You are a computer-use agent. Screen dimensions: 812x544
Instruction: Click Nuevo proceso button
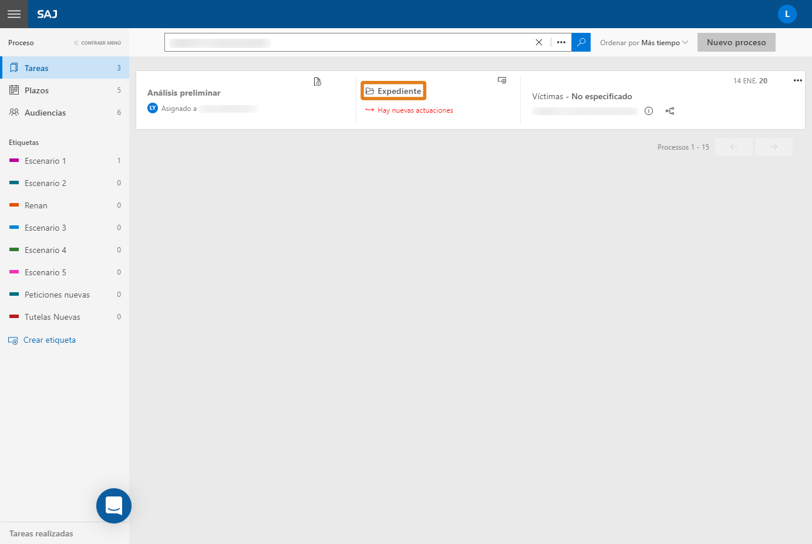coord(736,42)
